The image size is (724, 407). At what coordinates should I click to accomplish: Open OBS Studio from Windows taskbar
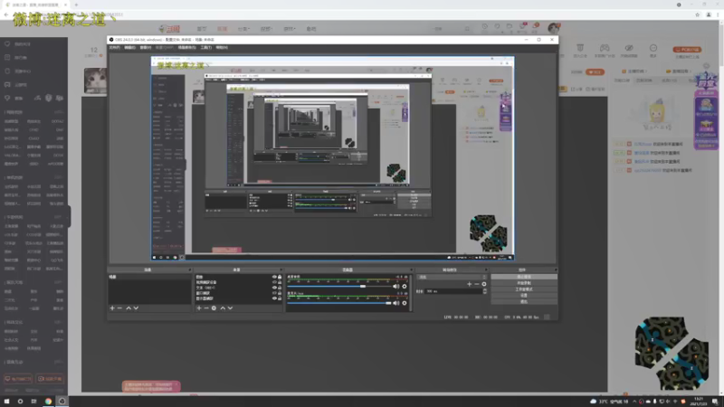(62, 401)
